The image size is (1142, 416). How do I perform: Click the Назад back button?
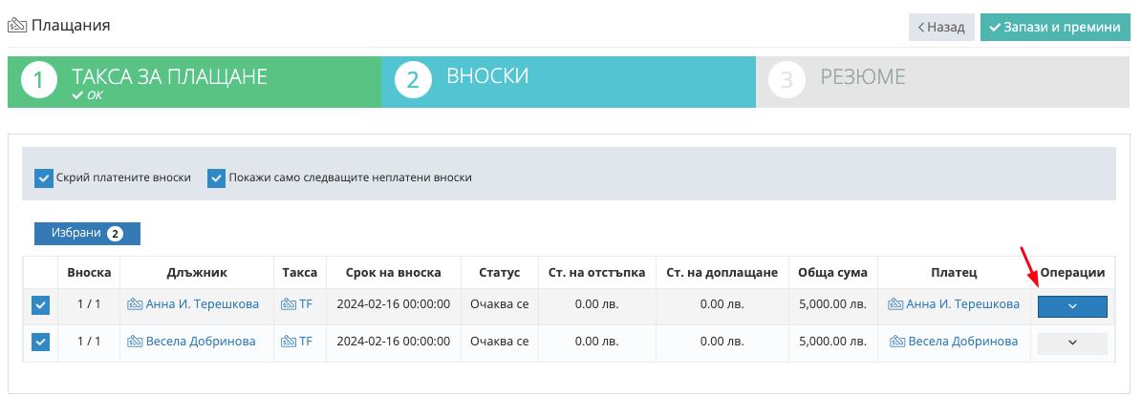[x=941, y=27]
